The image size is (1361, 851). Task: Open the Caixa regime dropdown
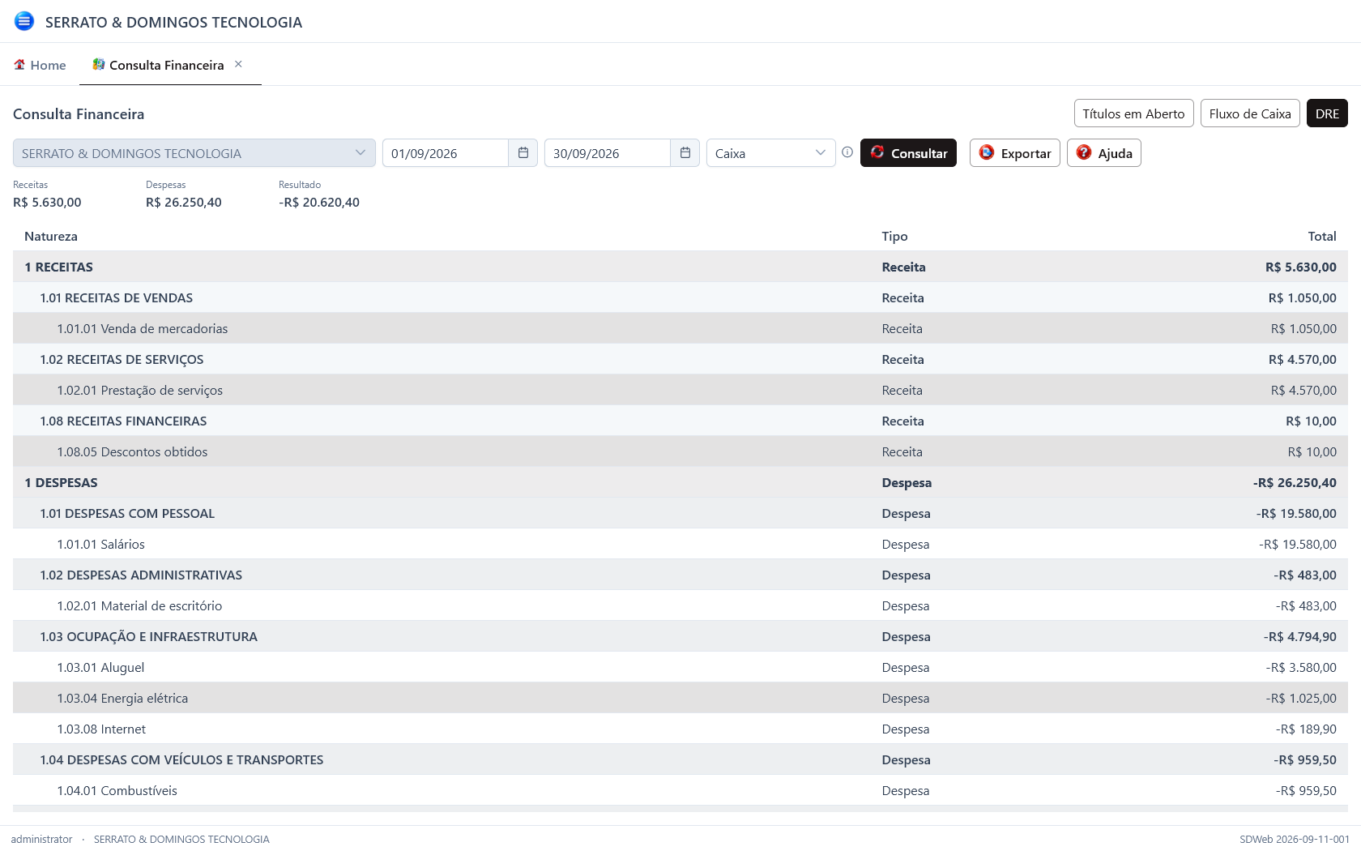click(x=770, y=153)
